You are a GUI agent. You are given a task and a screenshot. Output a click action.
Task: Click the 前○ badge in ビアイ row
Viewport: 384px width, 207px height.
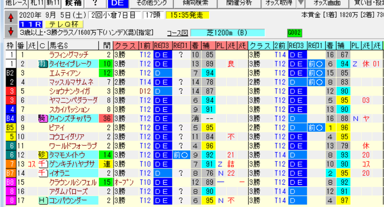[x=315, y=128]
